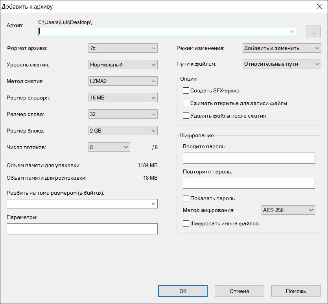Viewport: 328px width, 304px height.
Task: Expand the compression level dropdown 'Нормальный'
Action: (123, 64)
